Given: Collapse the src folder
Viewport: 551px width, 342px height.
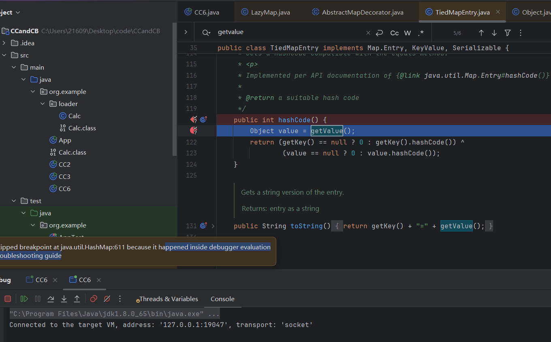Looking at the screenshot, I should click(x=4, y=55).
